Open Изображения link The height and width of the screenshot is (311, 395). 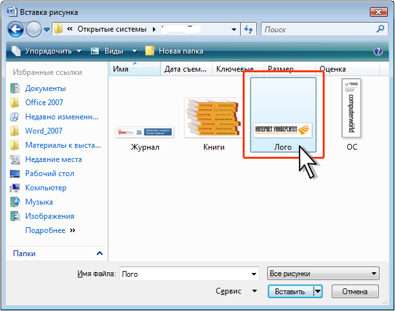[x=50, y=216]
